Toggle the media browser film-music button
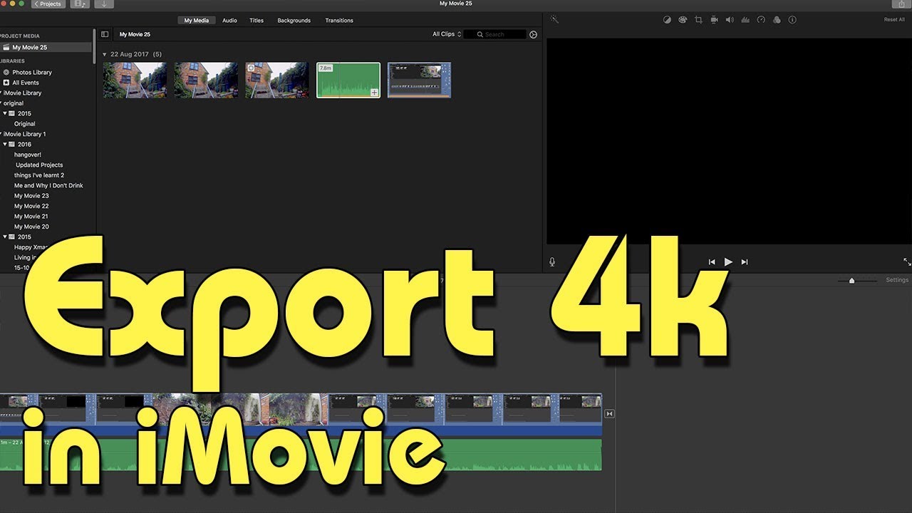The image size is (912, 513). tap(81, 4)
